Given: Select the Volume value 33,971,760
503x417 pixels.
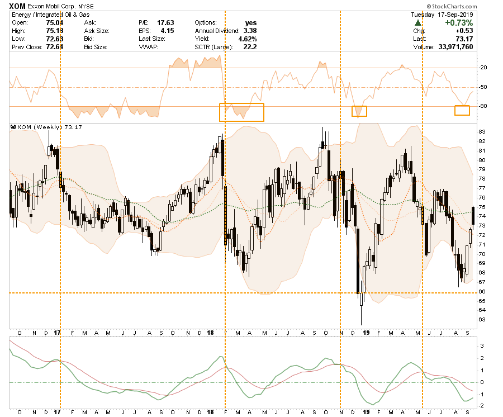Looking at the screenshot, I should tap(455, 47).
